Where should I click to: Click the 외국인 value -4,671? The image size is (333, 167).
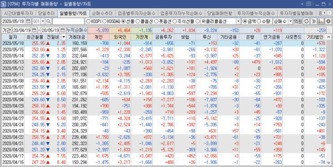tap(124, 156)
